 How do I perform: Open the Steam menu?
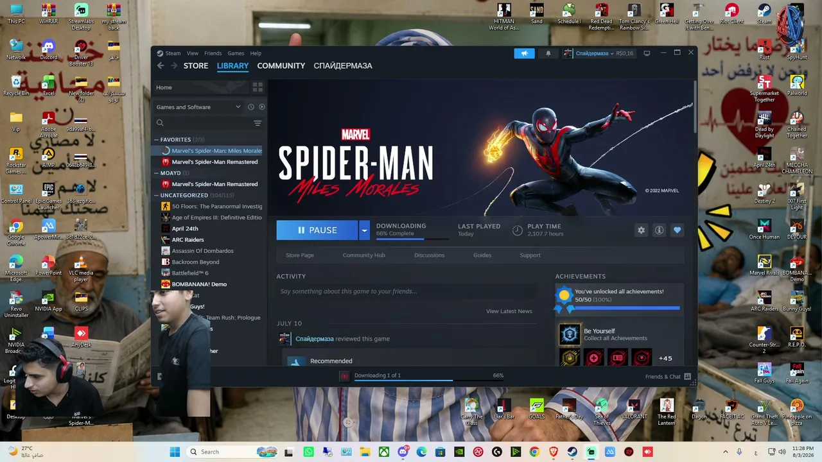pyautogui.click(x=173, y=53)
